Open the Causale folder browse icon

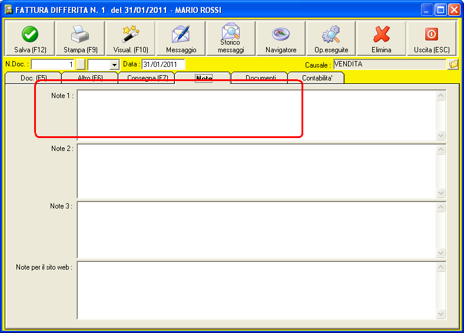click(x=453, y=64)
